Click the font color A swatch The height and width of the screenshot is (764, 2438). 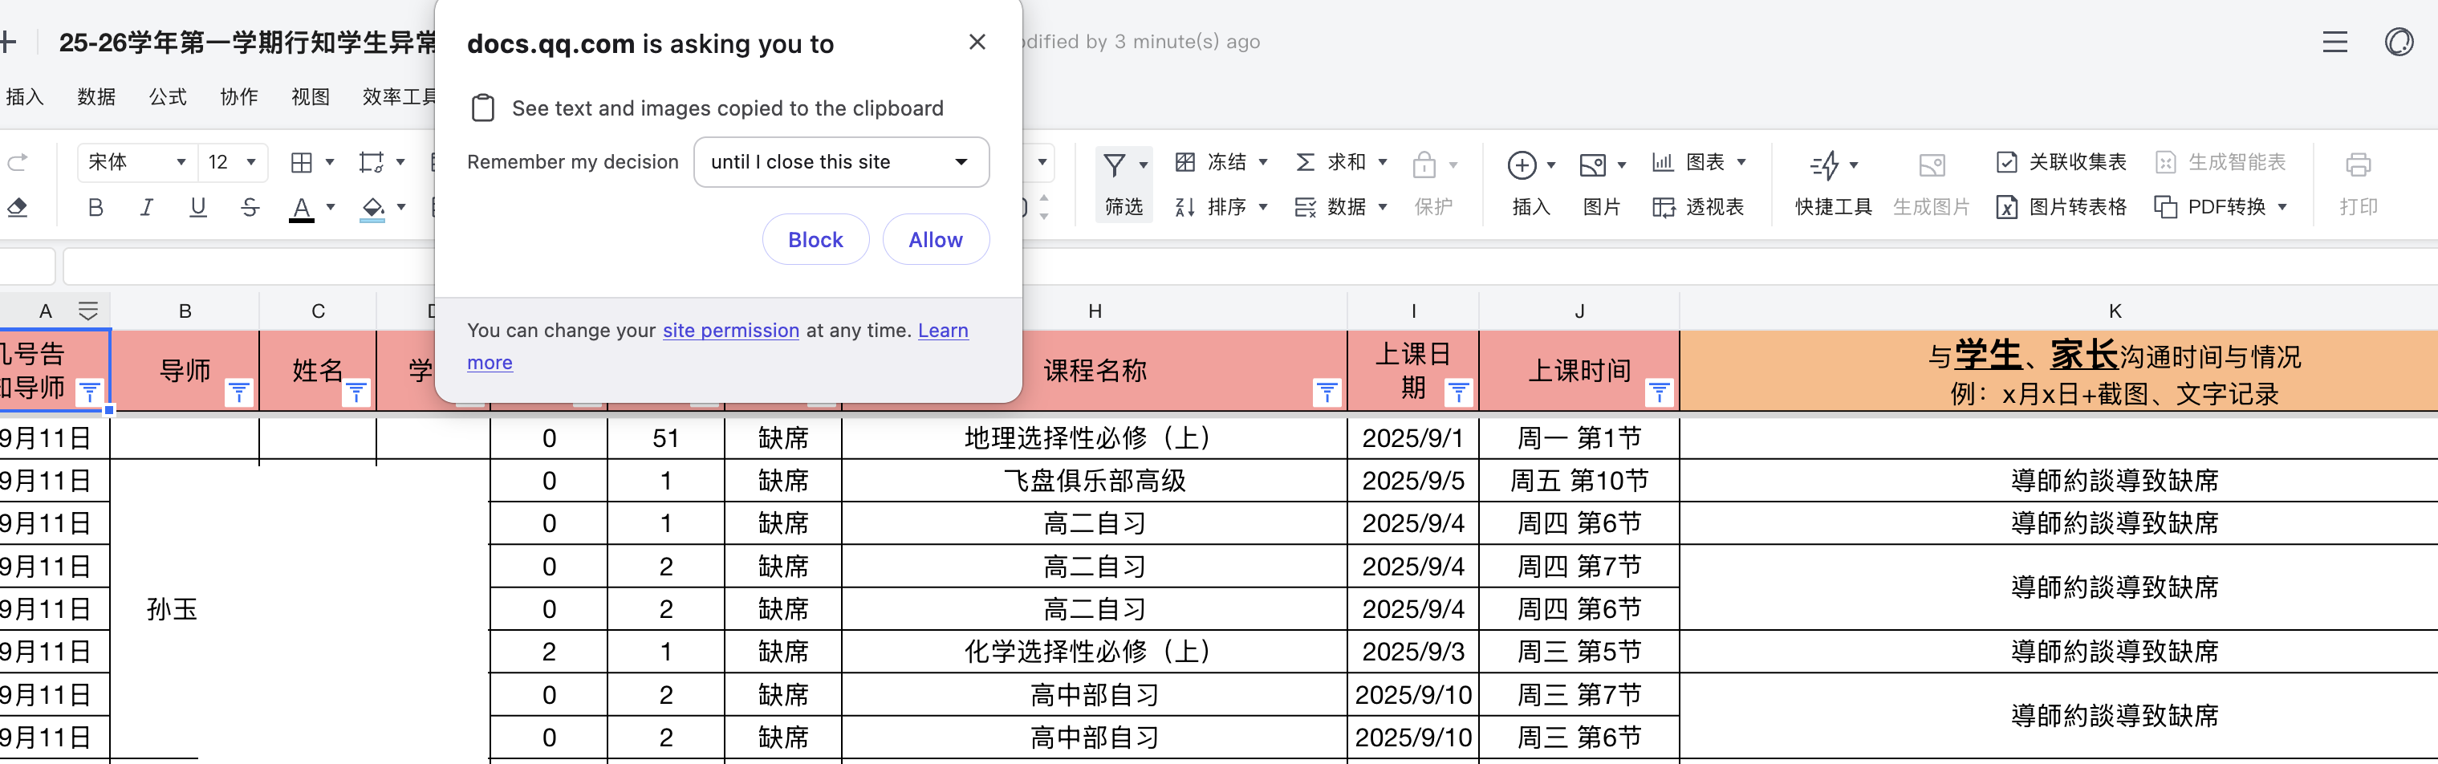click(301, 207)
